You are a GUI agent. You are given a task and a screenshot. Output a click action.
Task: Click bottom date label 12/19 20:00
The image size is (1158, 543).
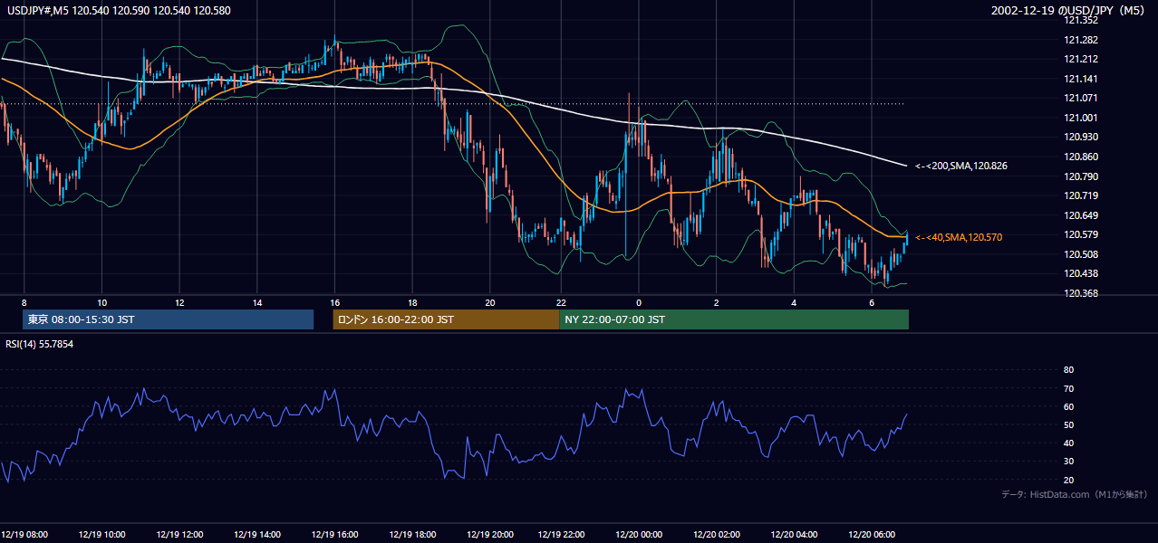pos(490,535)
